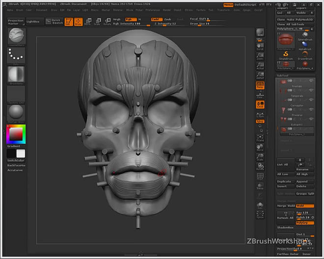The height and width of the screenshot is (259, 324).
Task: Click the Append subtool button
Action: coord(305,181)
